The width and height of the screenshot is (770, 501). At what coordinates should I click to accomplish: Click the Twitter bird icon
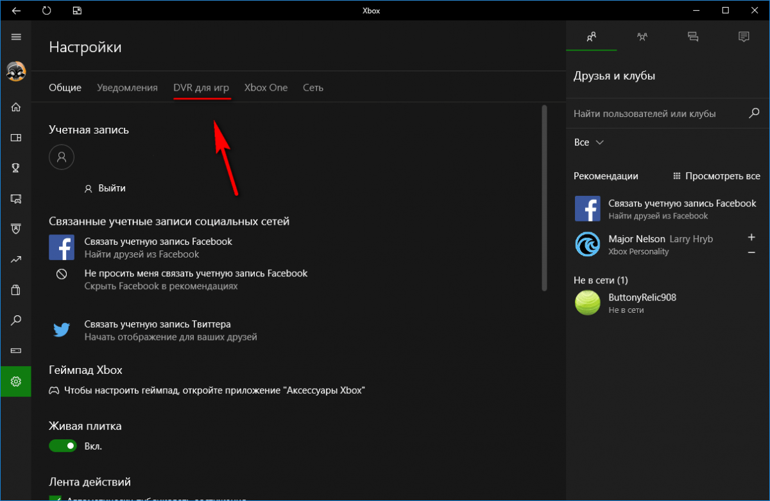[62, 330]
